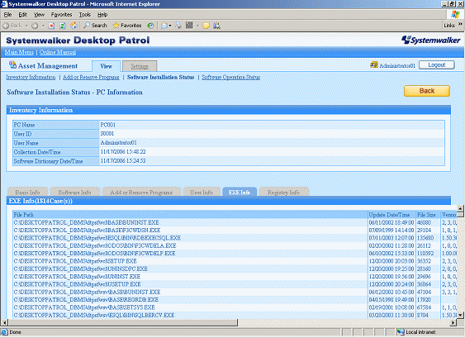Click the Refresh page icon

62,26
